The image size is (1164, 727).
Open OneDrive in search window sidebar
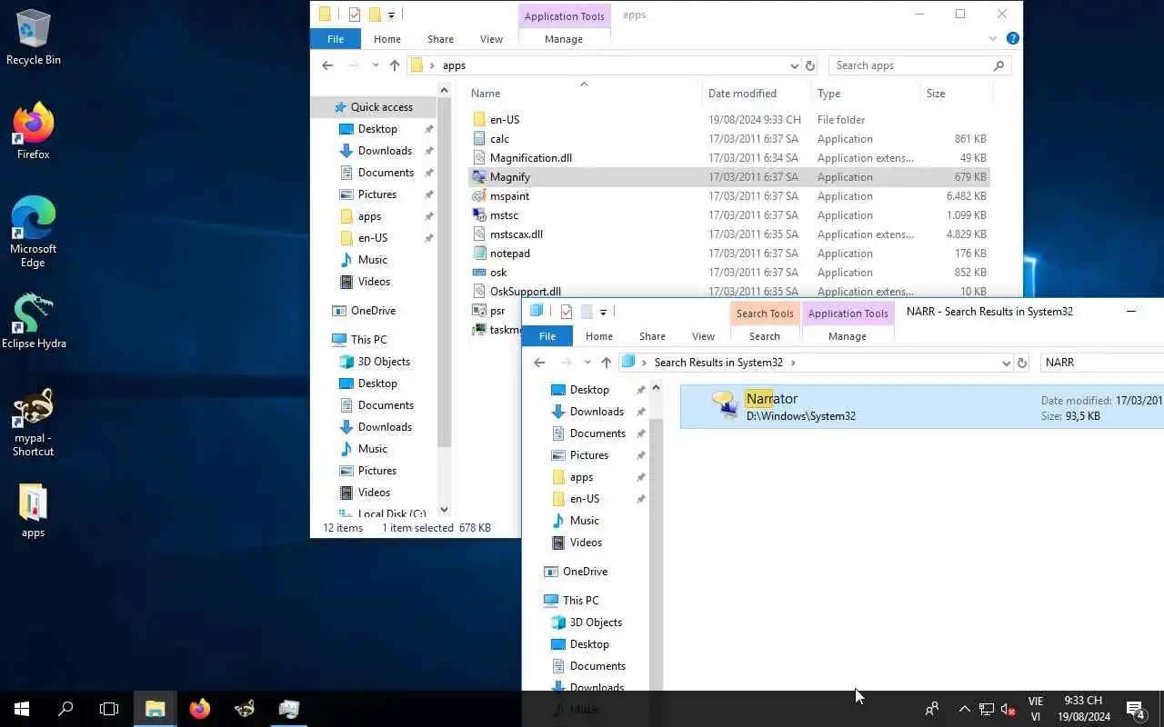click(x=585, y=572)
